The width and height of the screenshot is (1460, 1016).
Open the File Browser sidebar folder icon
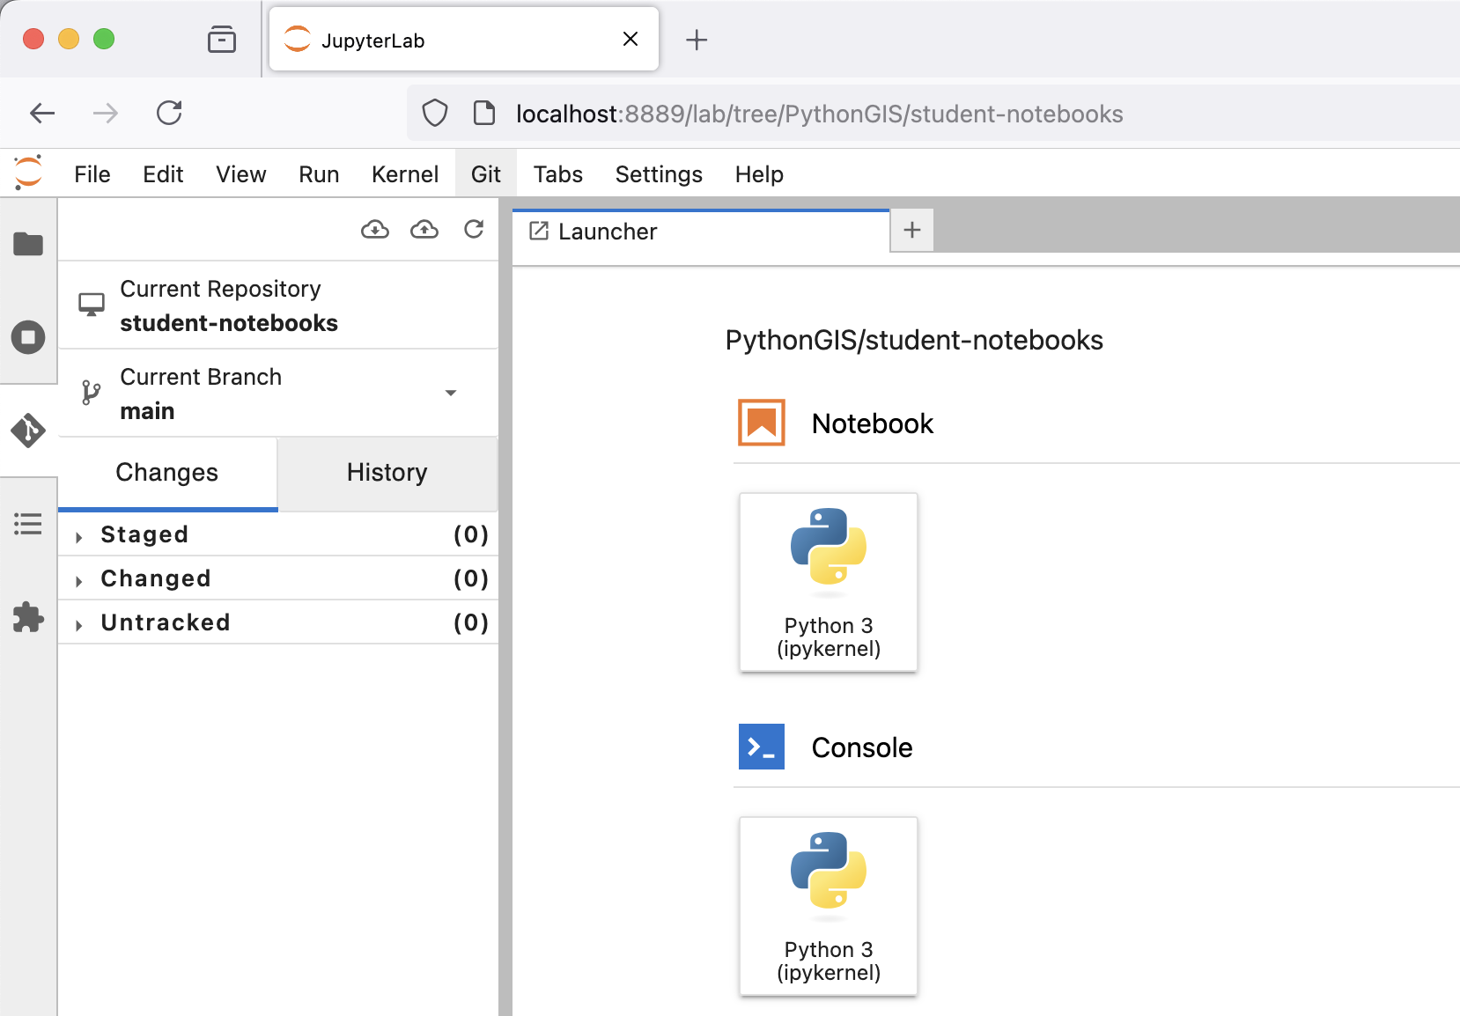tap(28, 244)
